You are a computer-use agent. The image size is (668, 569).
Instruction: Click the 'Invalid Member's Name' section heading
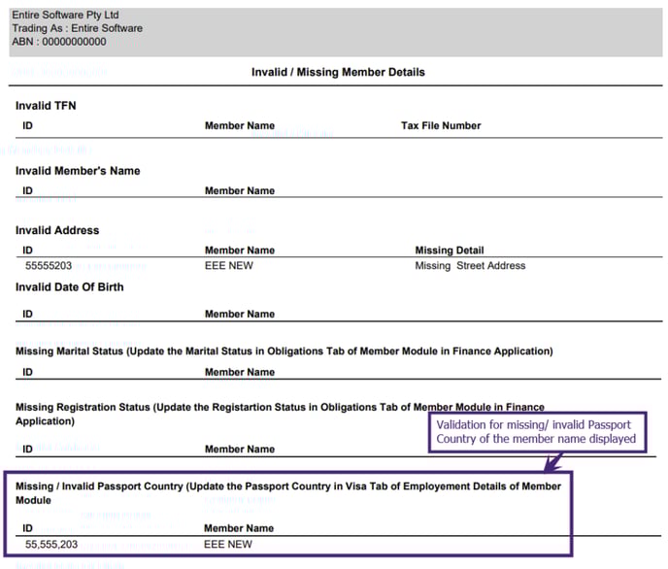(78, 171)
